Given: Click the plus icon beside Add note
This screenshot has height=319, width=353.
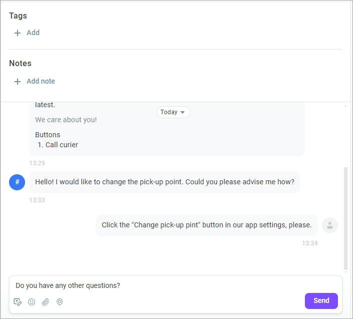Looking at the screenshot, I should [x=18, y=82].
